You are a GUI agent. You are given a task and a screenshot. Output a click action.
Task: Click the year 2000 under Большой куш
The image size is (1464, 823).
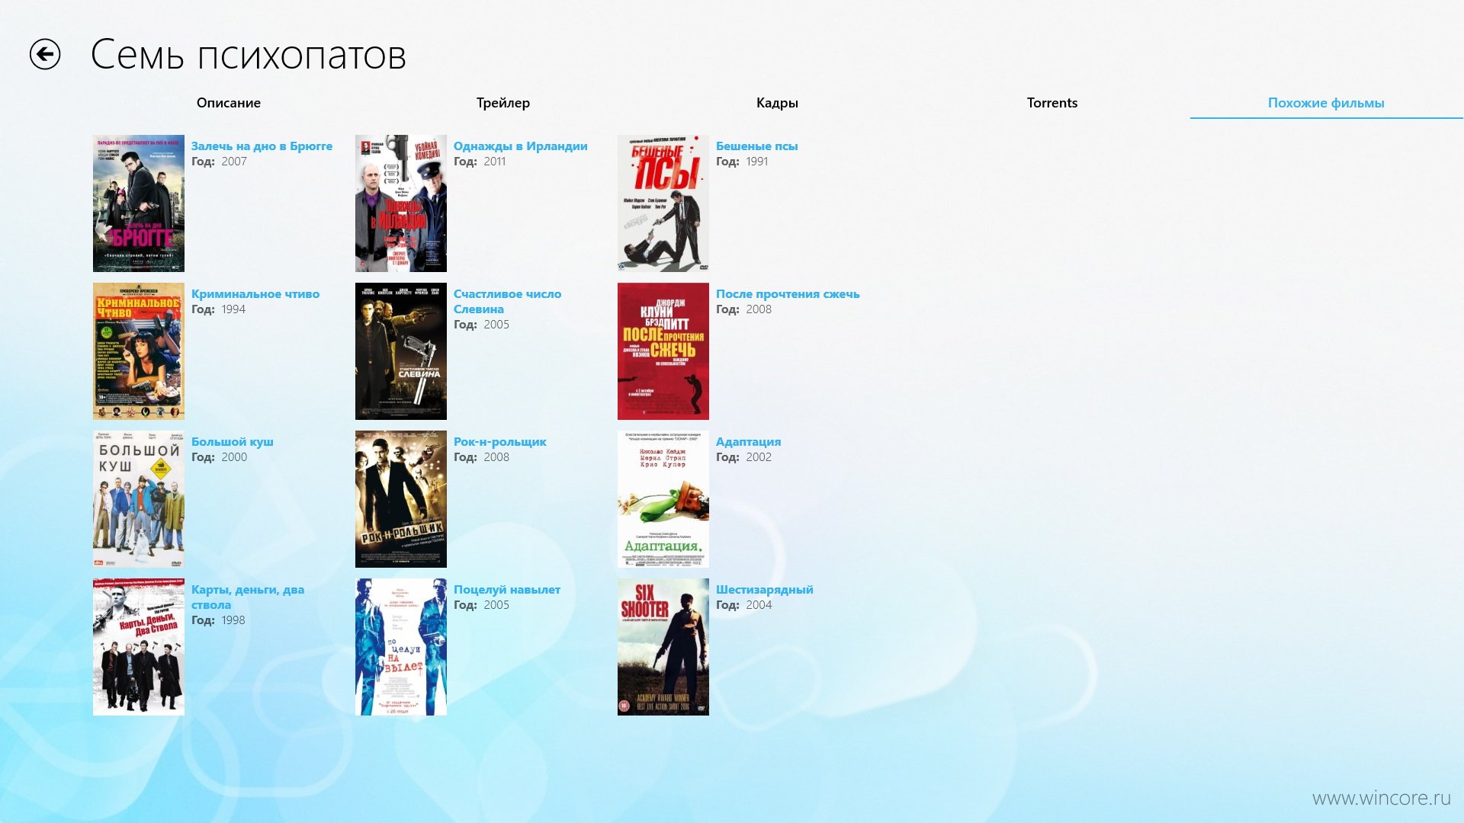(234, 457)
